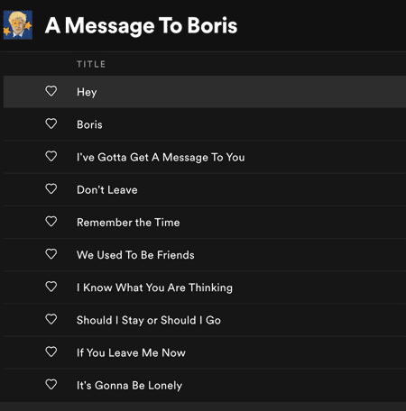Viewport: 406px width, 411px height.
Task: Select the track titled "Hey"
Action: point(87,92)
